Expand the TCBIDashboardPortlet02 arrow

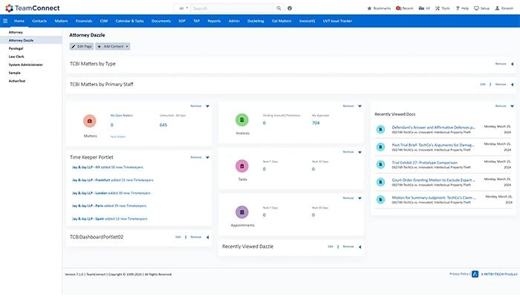pos(207,238)
